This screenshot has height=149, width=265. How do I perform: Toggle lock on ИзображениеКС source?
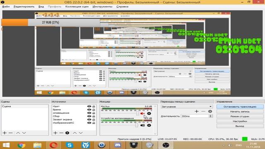coord(94,123)
